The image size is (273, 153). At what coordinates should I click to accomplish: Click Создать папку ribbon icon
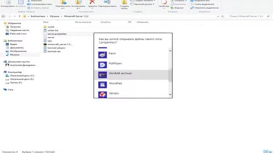(x=124, y=5)
